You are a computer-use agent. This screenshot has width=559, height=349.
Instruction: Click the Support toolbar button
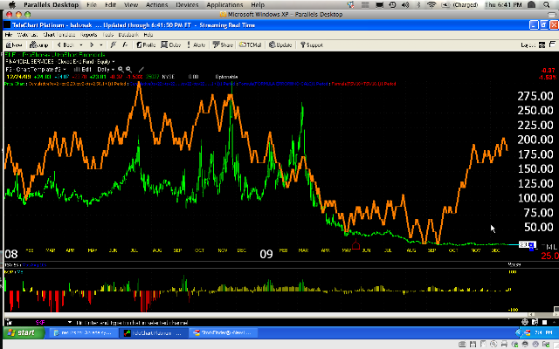pyautogui.click(x=311, y=44)
